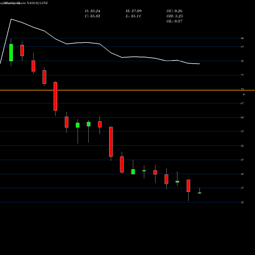Screen dimensions: 255x255
Task: Click the first tall green candlestick
Action: 11,53
